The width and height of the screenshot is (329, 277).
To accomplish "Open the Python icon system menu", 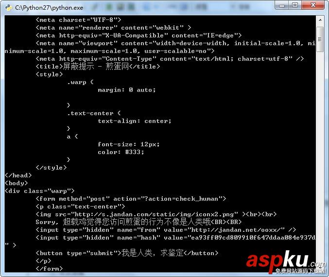I will tap(8, 8).
